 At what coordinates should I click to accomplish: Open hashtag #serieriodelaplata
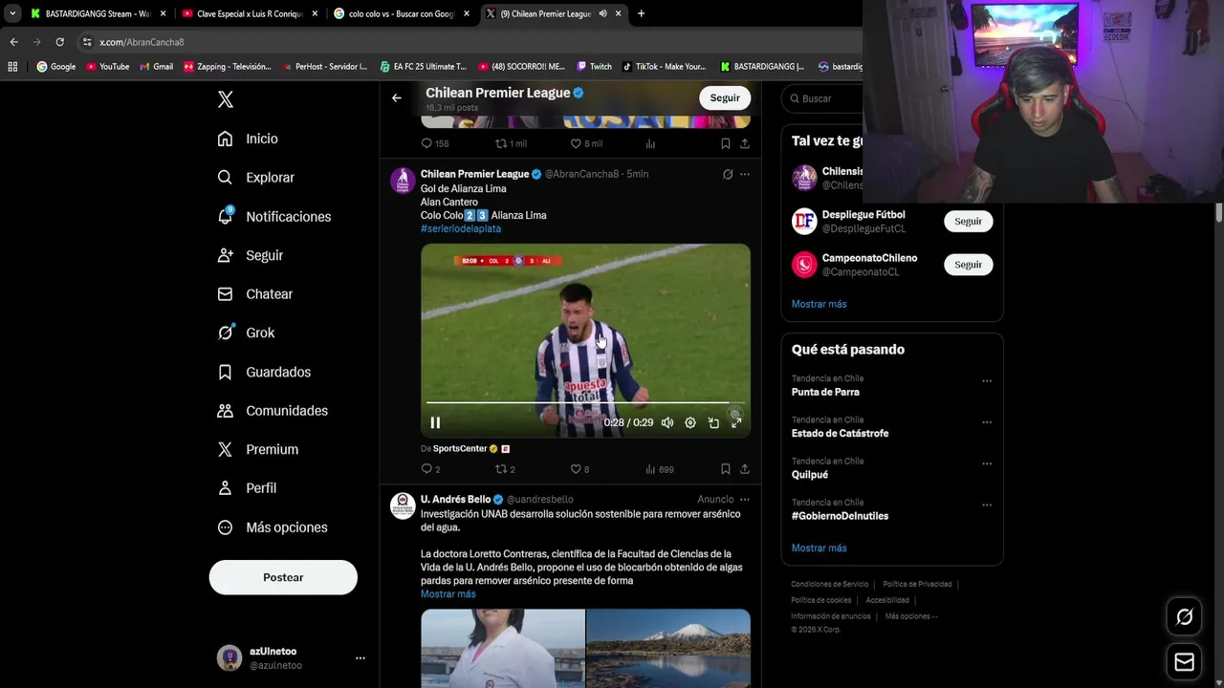[461, 228]
